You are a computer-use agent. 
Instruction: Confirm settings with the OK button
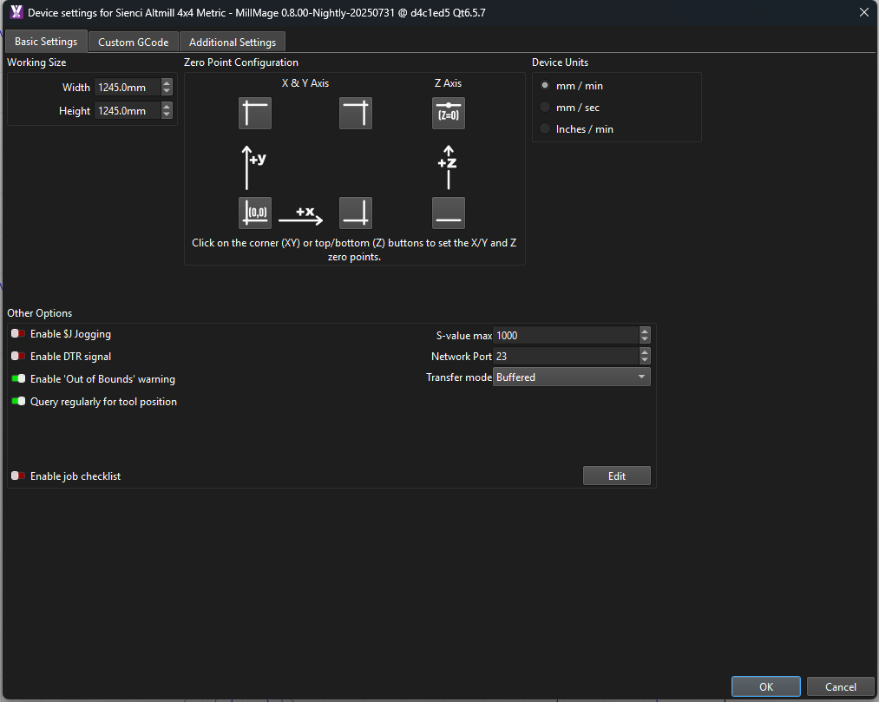click(765, 686)
